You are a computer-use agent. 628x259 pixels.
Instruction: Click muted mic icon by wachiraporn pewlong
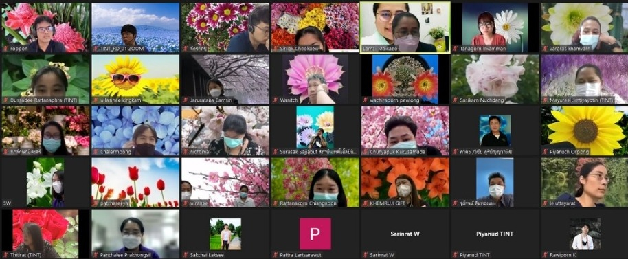coord(366,100)
